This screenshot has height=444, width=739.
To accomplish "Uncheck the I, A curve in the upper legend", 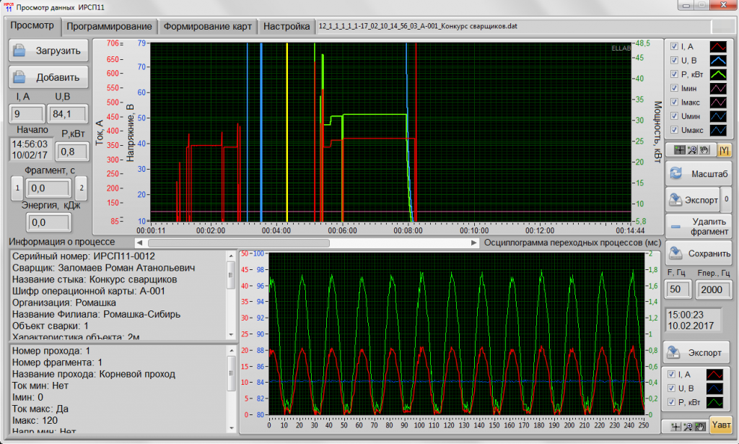I will (674, 46).
